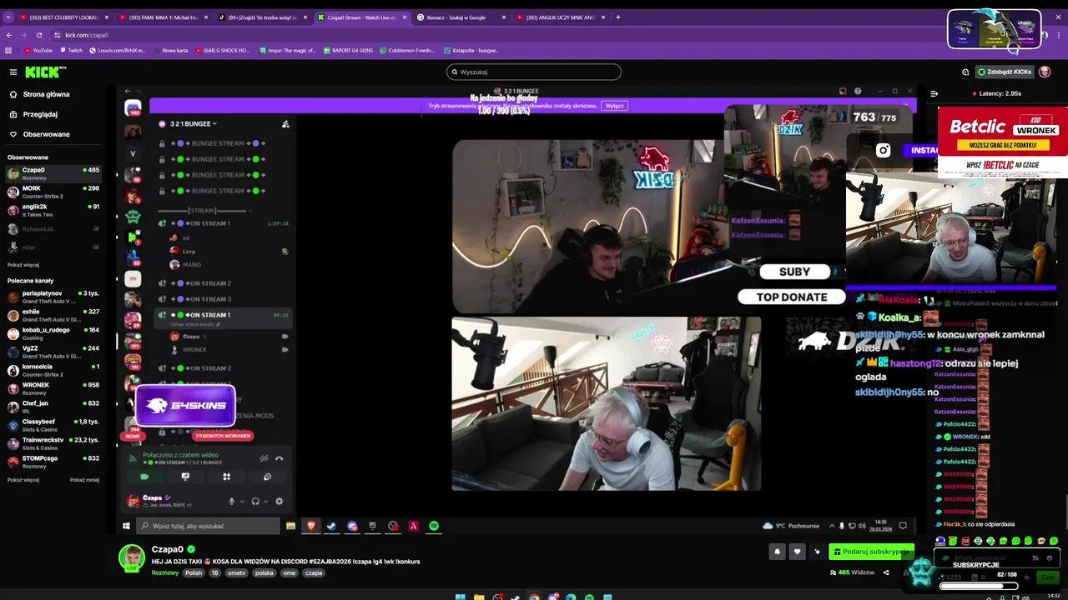
Task: Click the Zdobądź KICKs button
Action: click(1005, 72)
